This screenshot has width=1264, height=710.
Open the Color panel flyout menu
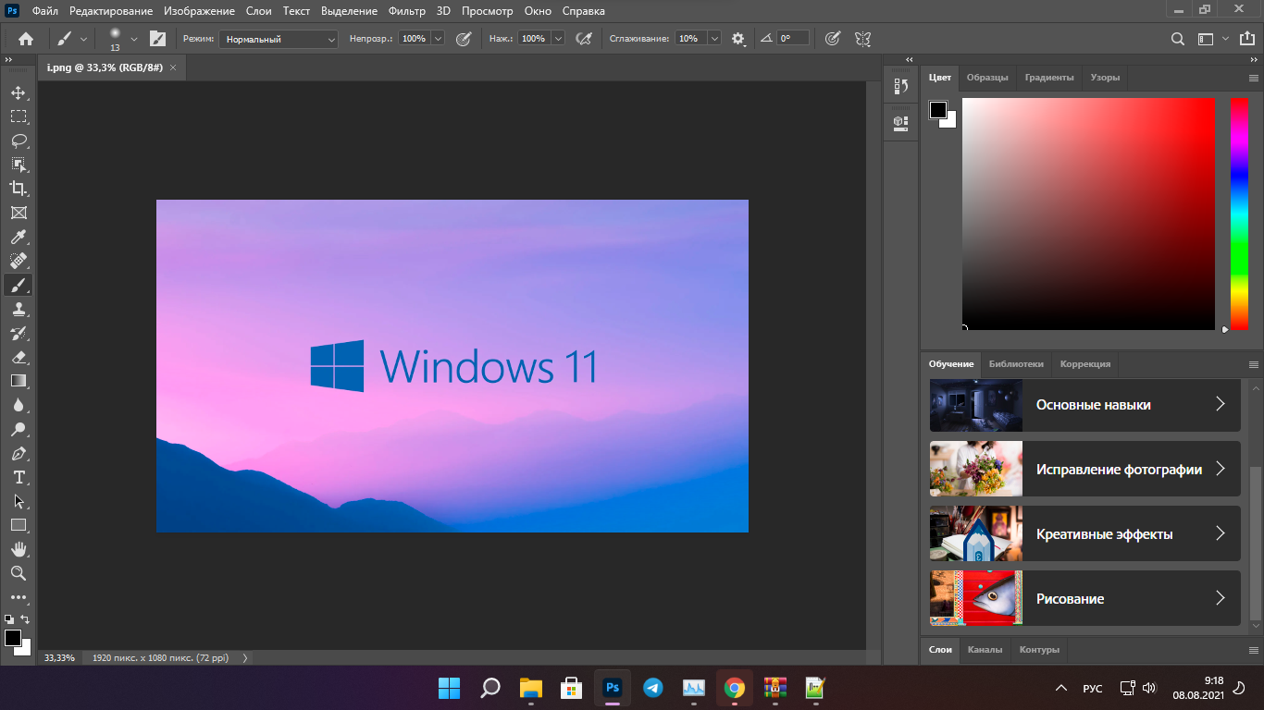pyautogui.click(x=1254, y=78)
